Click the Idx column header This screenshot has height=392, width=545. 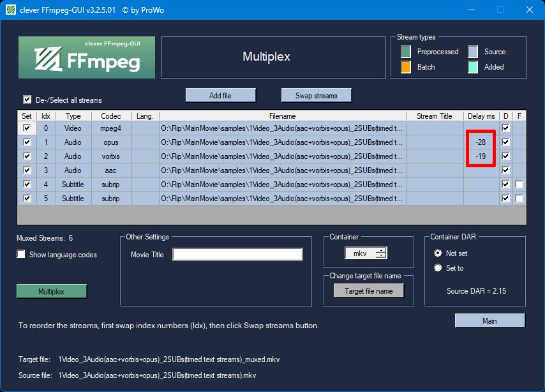46,116
